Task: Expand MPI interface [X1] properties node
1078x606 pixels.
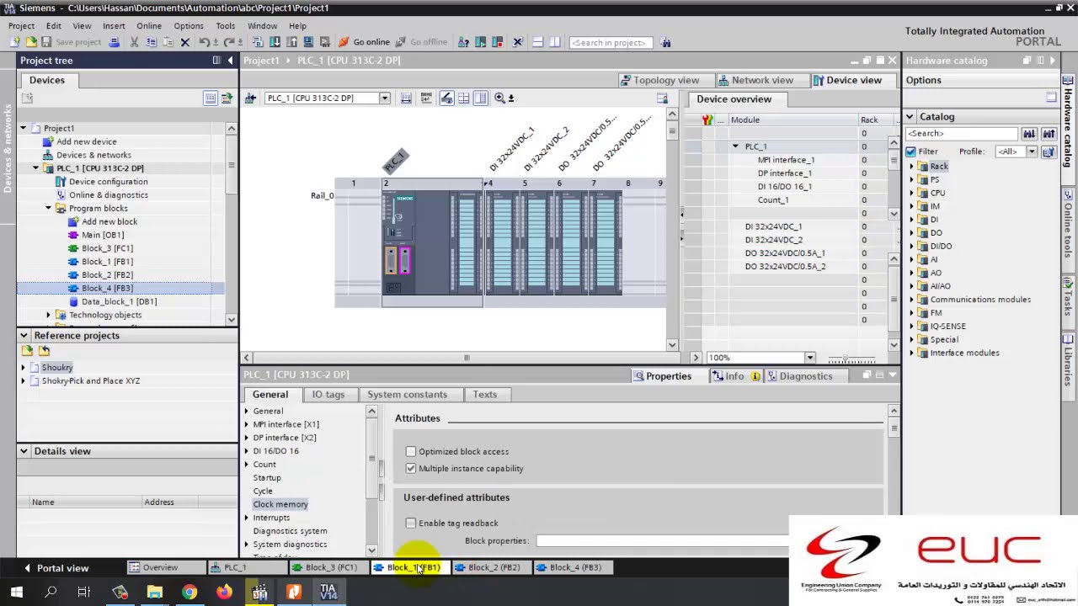Action: click(x=247, y=424)
